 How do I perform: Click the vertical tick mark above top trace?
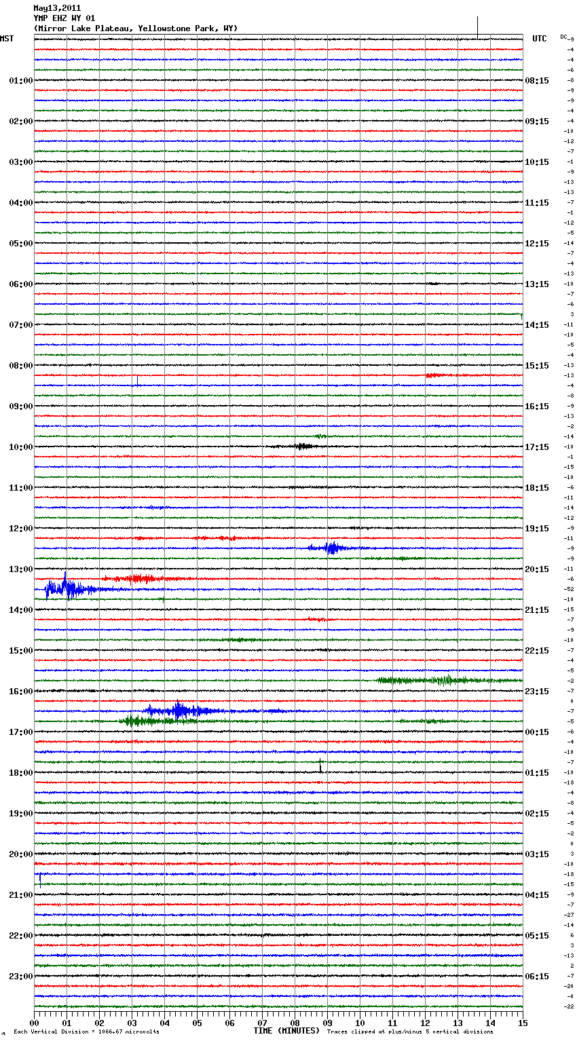click(478, 27)
